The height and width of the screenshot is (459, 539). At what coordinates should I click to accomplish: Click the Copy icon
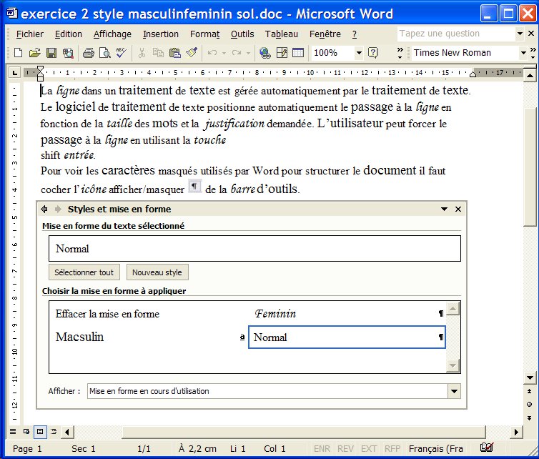158,53
